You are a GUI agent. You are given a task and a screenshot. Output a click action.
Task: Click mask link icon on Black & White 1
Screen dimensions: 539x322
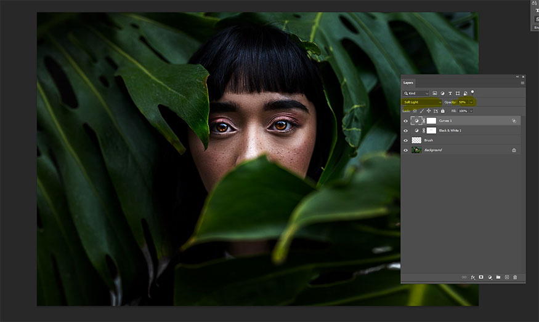tap(424, 130)
